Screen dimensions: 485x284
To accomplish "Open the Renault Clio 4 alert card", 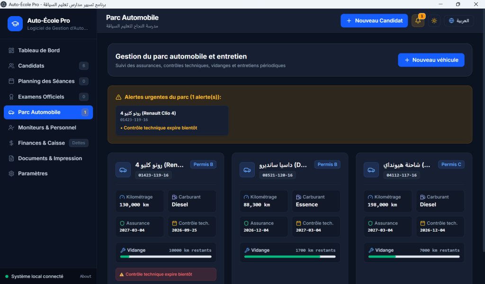I will tap(172, 120).
